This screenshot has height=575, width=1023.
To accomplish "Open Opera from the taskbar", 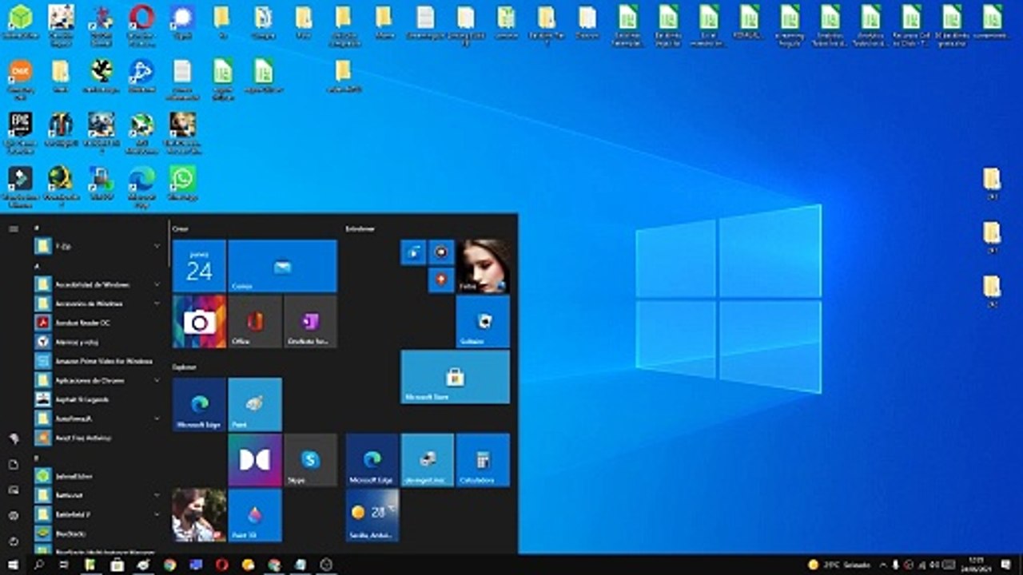I will 221,565.
